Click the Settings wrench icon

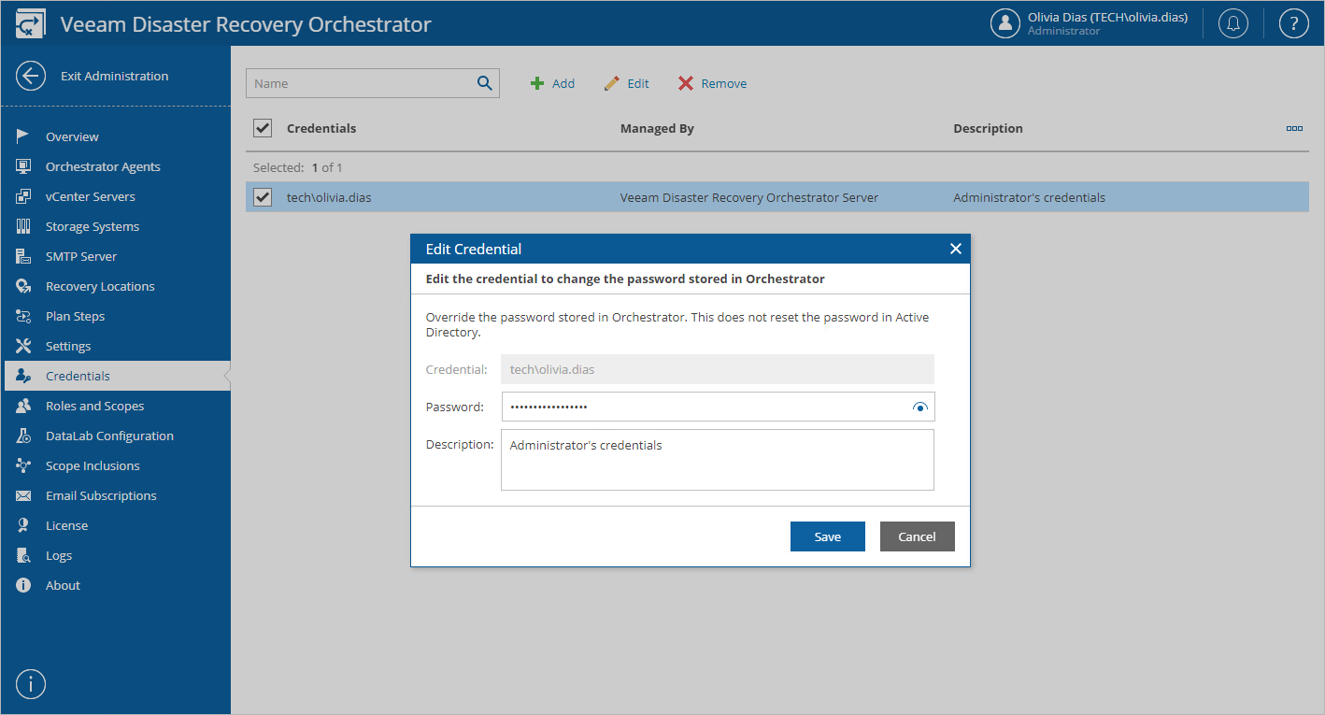point(23,346)
